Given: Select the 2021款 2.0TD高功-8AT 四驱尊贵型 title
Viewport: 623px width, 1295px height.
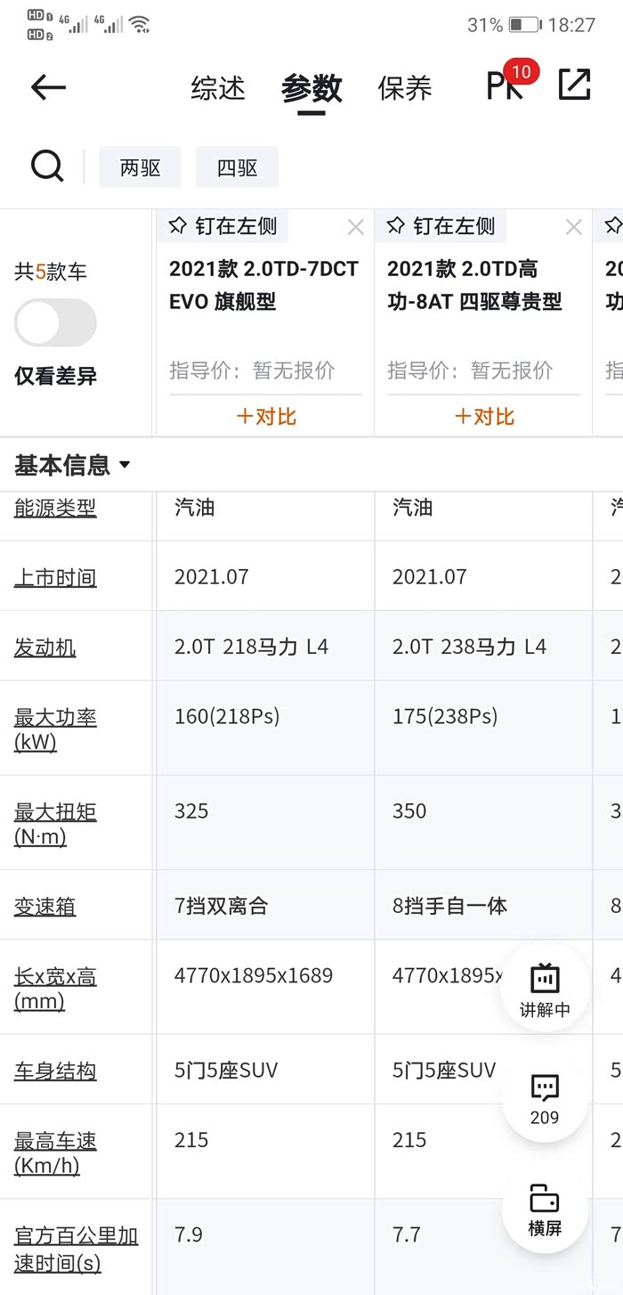Looking at the screenshot, I should pyautogui.click(x=475, y=285).
